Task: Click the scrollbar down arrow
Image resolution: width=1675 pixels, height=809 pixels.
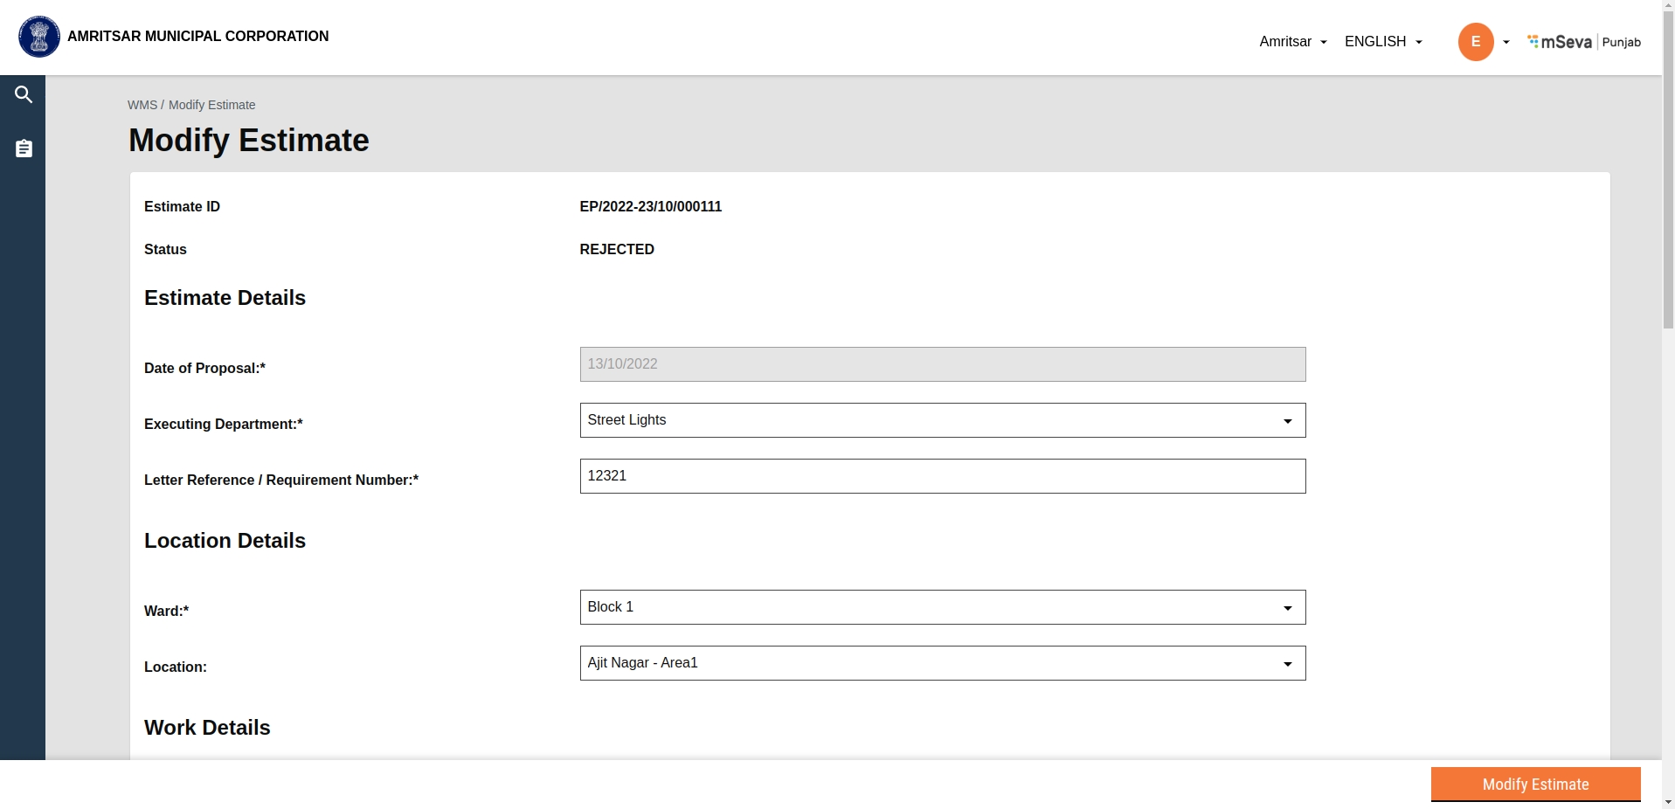Action: pyautogui.click(x=1668, y=801)
